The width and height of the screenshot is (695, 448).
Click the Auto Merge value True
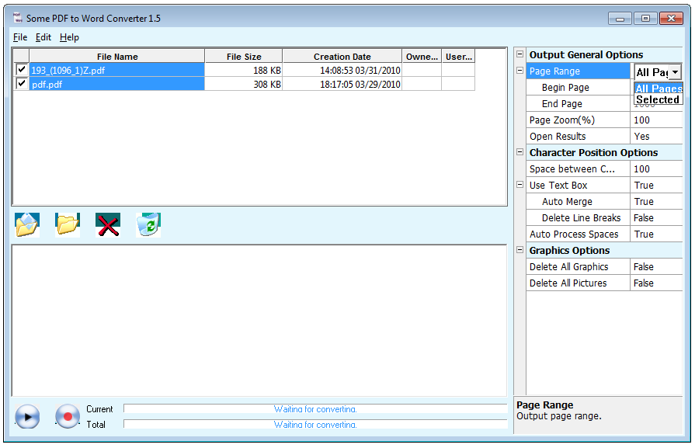(x=656, y=201)
